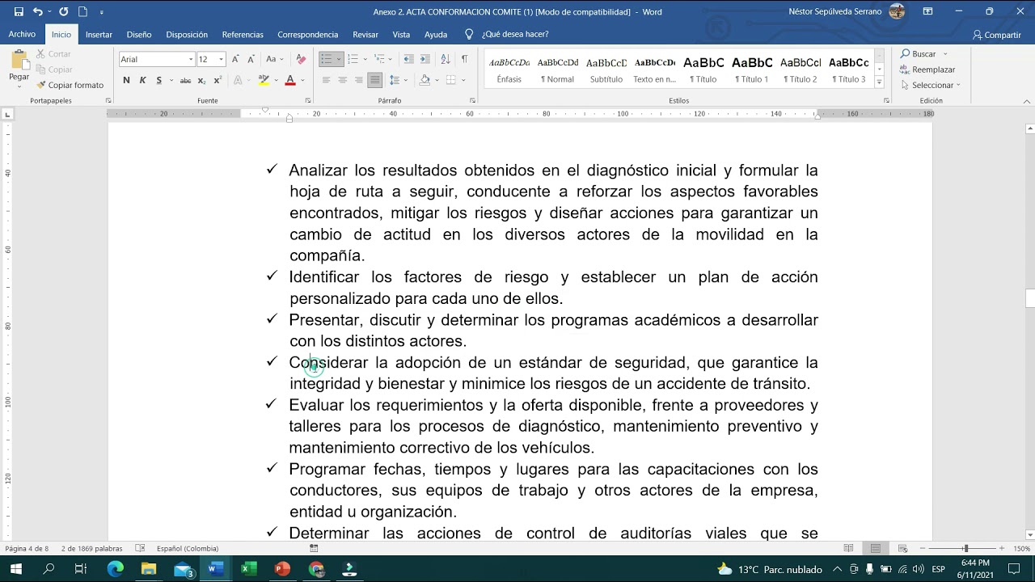
Task: Apply red font color A swatch
Action: (290, 80)
